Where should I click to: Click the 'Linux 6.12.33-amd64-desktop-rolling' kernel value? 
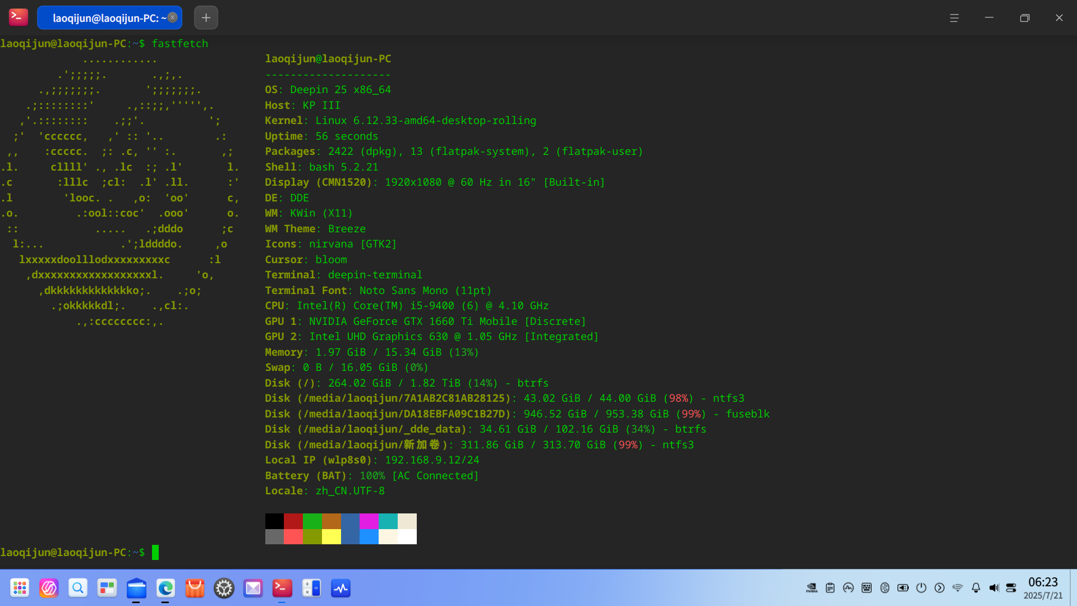pyautogui.click(x=426, y=121)
